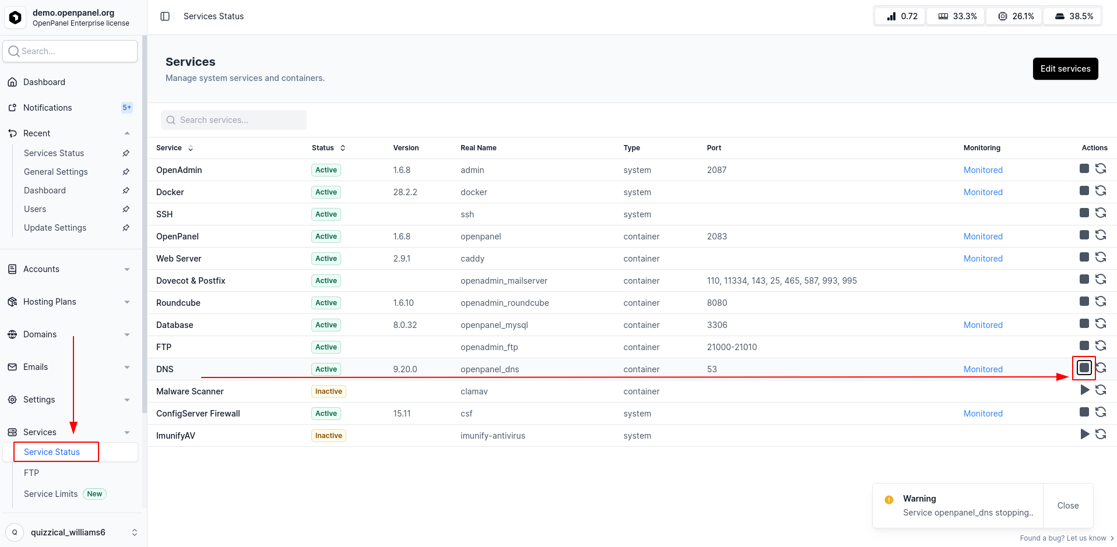1117x547 pixels.
Task: Restart the FTP service
Action: click(x=1101, y=346)
